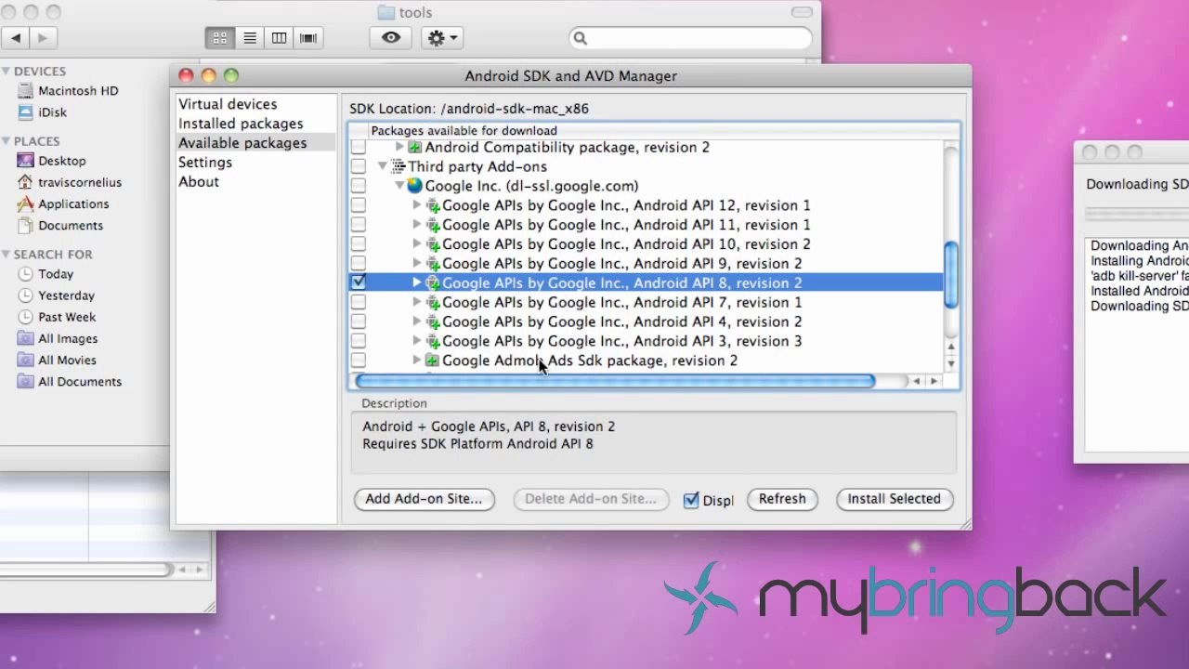Check the Third party Add-ons checkbox

359,167
